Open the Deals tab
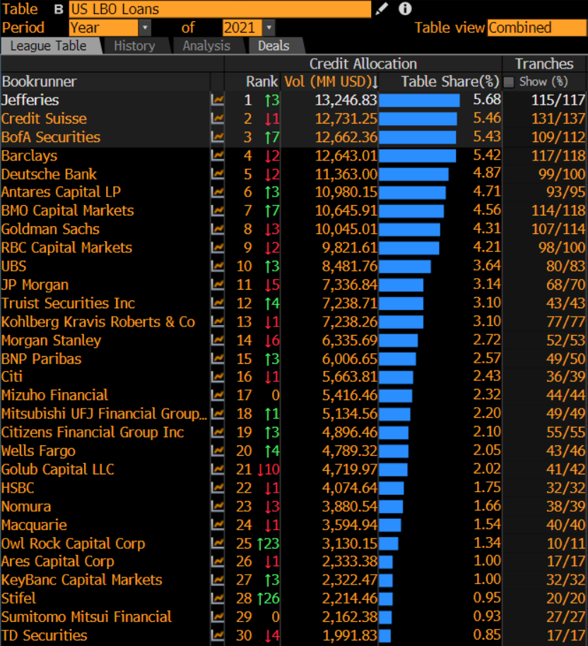This screenshot has width=588, height=646. point(274,46)
